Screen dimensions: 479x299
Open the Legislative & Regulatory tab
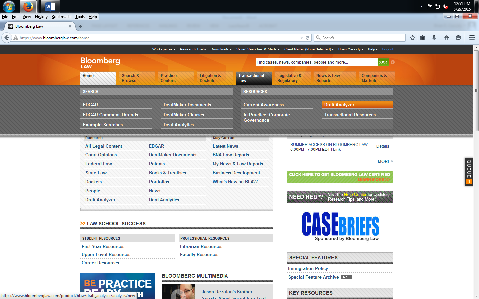[x=293, y=78]
